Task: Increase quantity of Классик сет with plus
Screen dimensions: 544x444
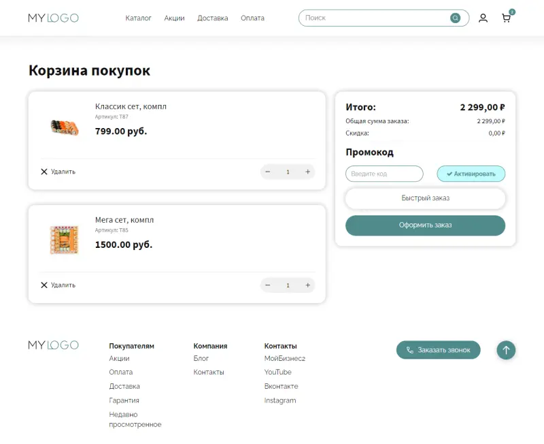Action: coord(307,172)
